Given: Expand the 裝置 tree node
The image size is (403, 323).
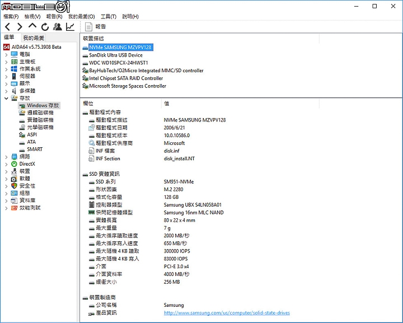Looking at the screenshot, I should (6, 171).
